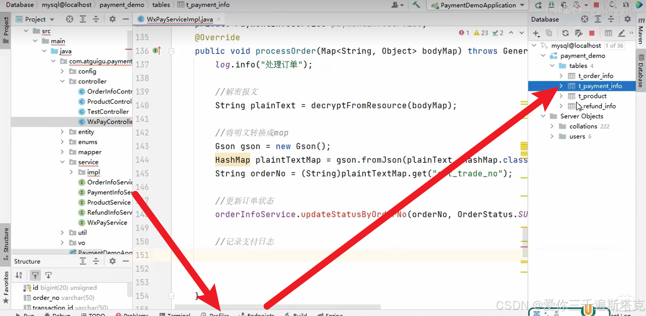The width and height of the screenshot is (646, 316).
Task: Collapse the src folder in Project tree
Action: (x=26, y=31)
